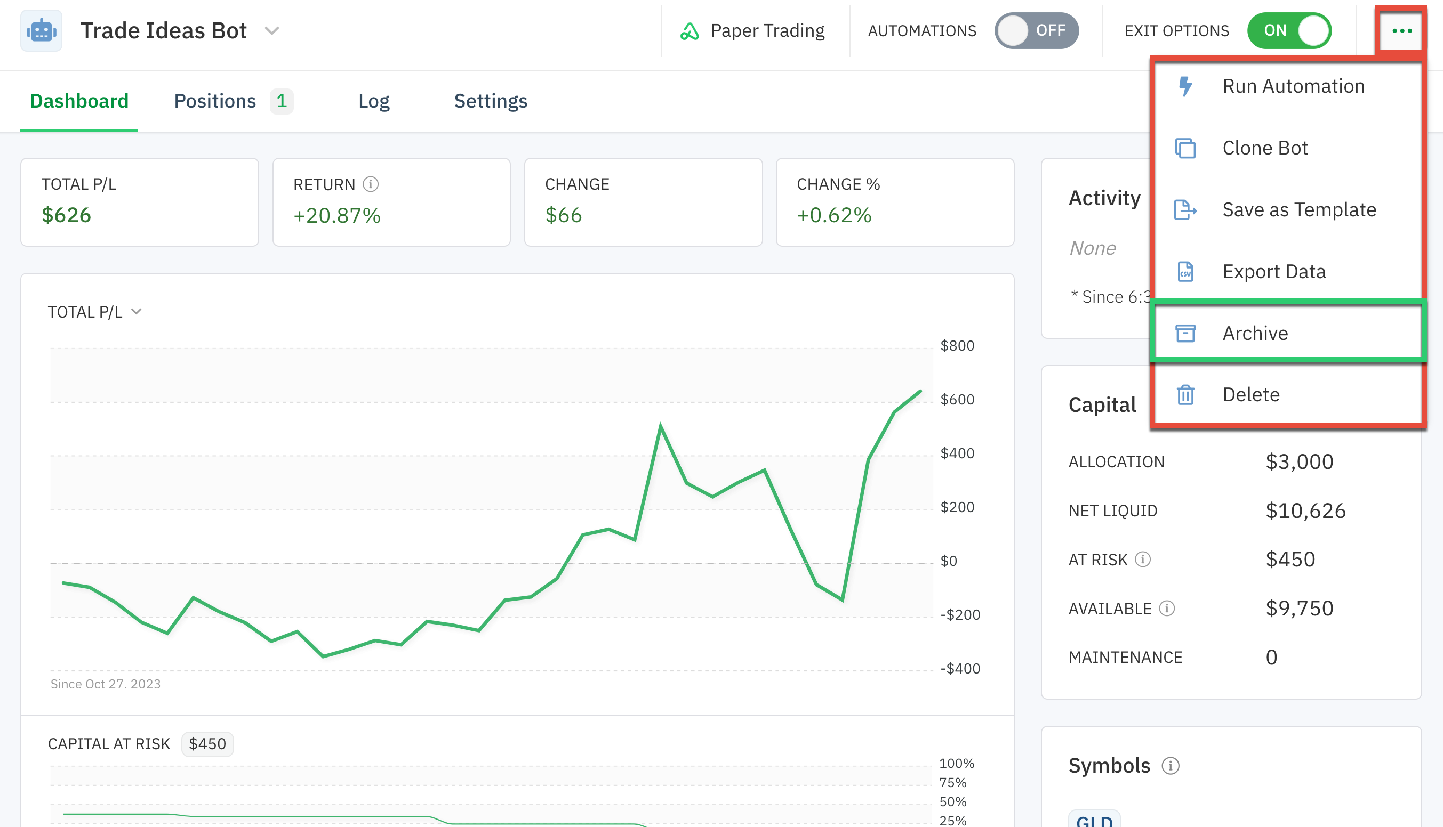Click the Return info icon
The height and width of the screenshot is (827, 1443).
pyautogui.click(x=372, y=184)
